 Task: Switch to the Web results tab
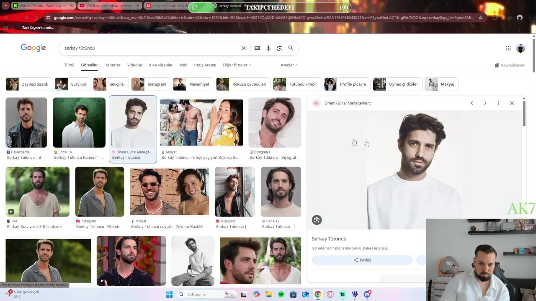click(x=183, y=65)
